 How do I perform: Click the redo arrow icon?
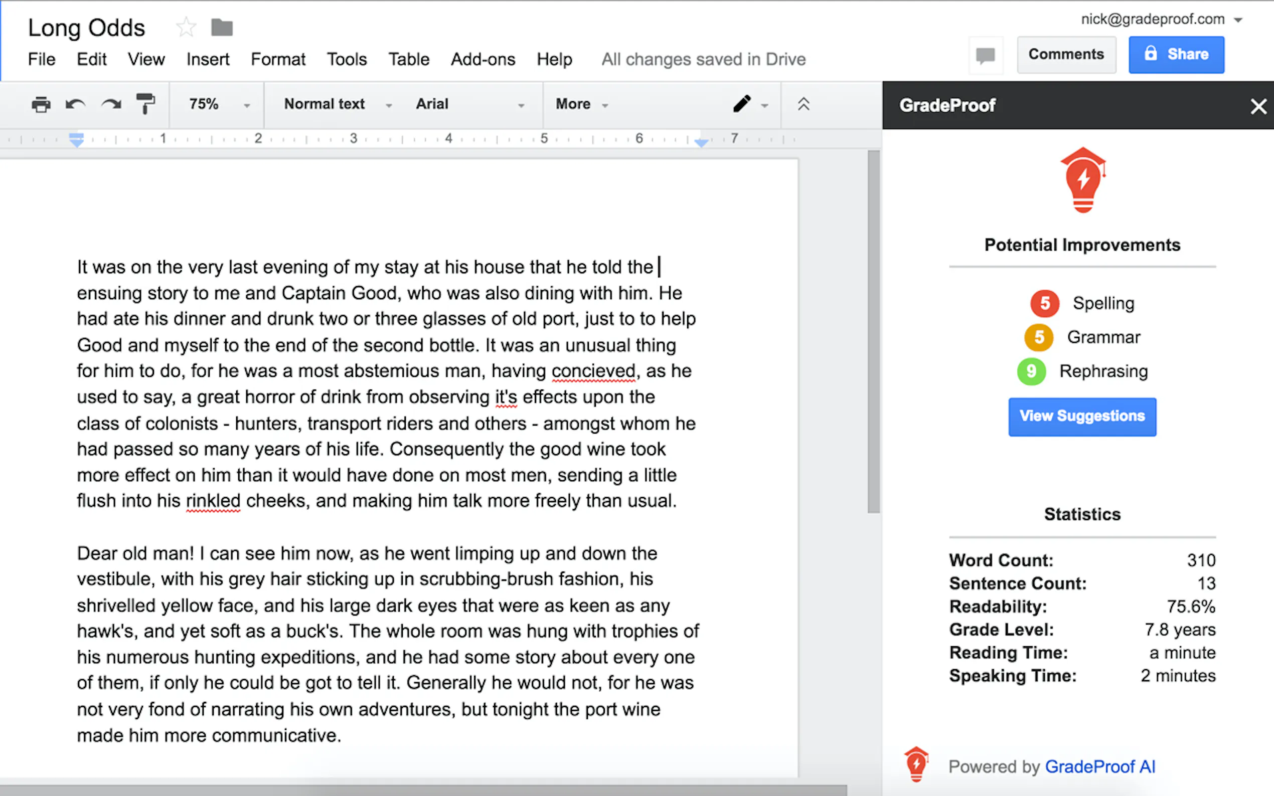(111, 104)
